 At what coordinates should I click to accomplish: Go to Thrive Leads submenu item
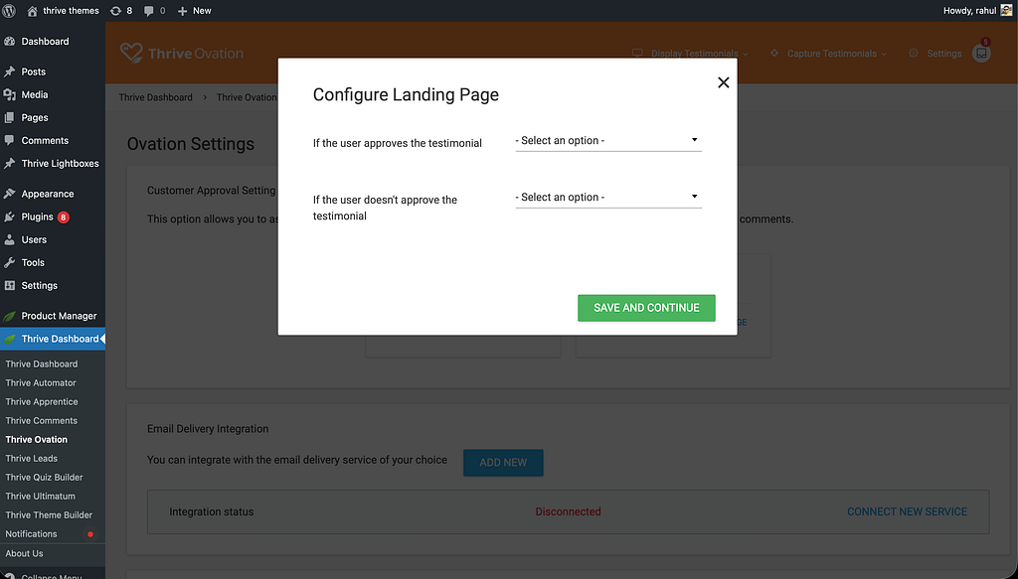32,459
